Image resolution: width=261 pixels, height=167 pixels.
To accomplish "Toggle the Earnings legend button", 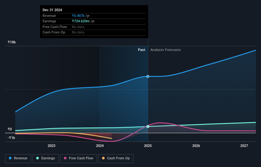I will pos(45,158).
